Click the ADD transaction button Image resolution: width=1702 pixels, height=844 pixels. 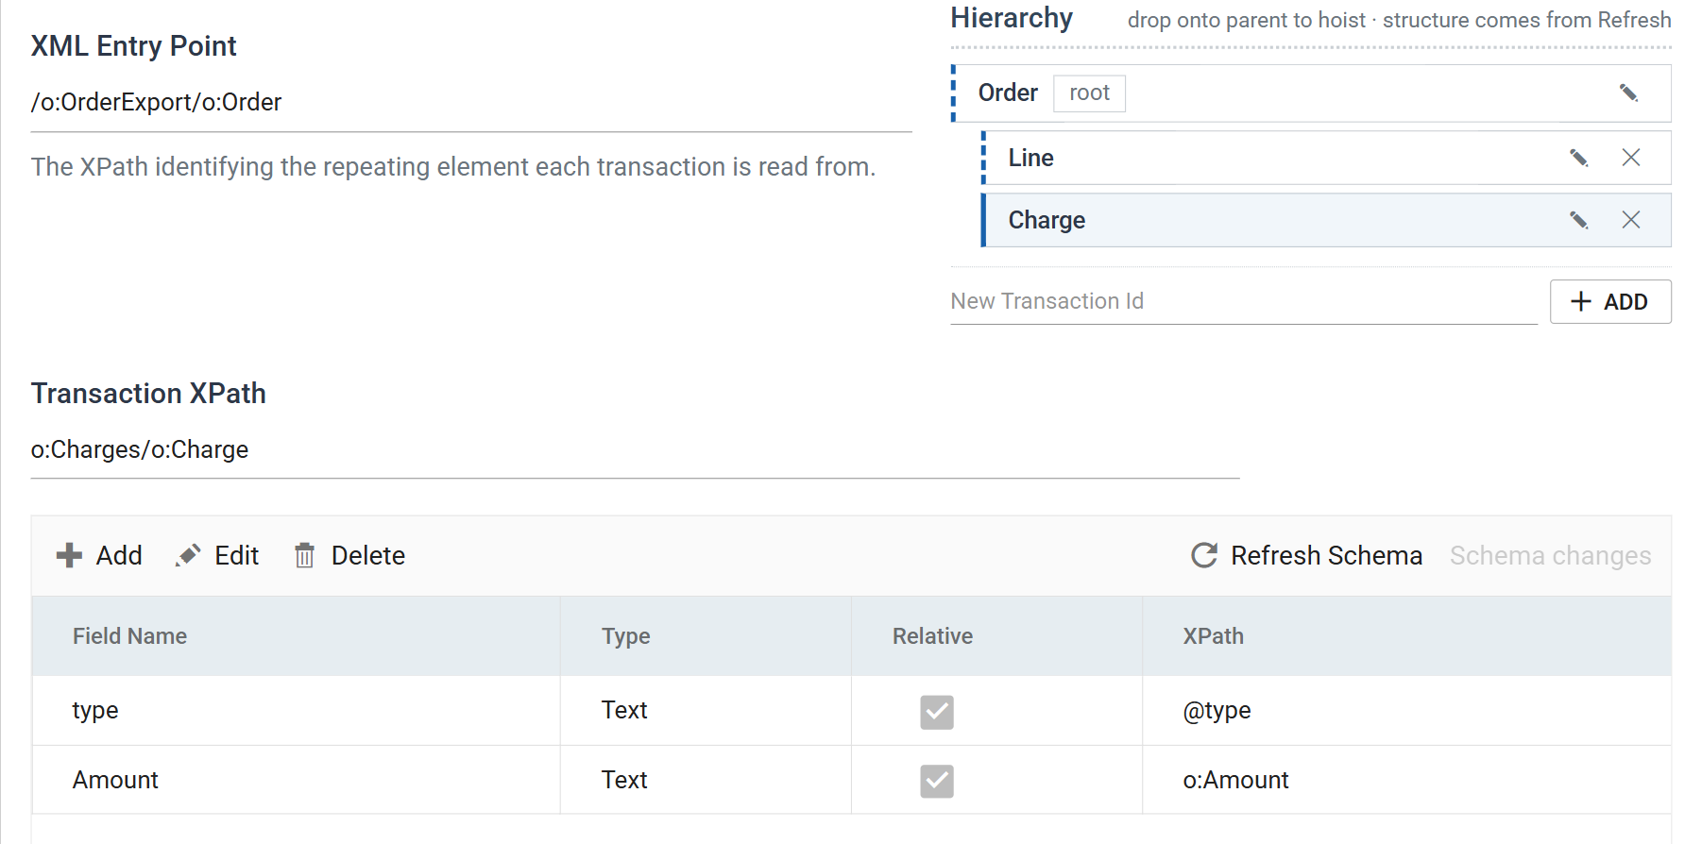[x=1610, y=302]
